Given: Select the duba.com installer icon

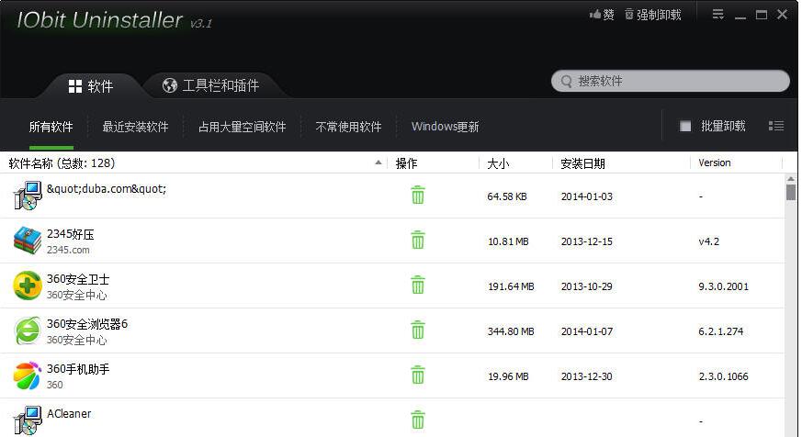Looking at the screenshot, I should tap(28, 196).
